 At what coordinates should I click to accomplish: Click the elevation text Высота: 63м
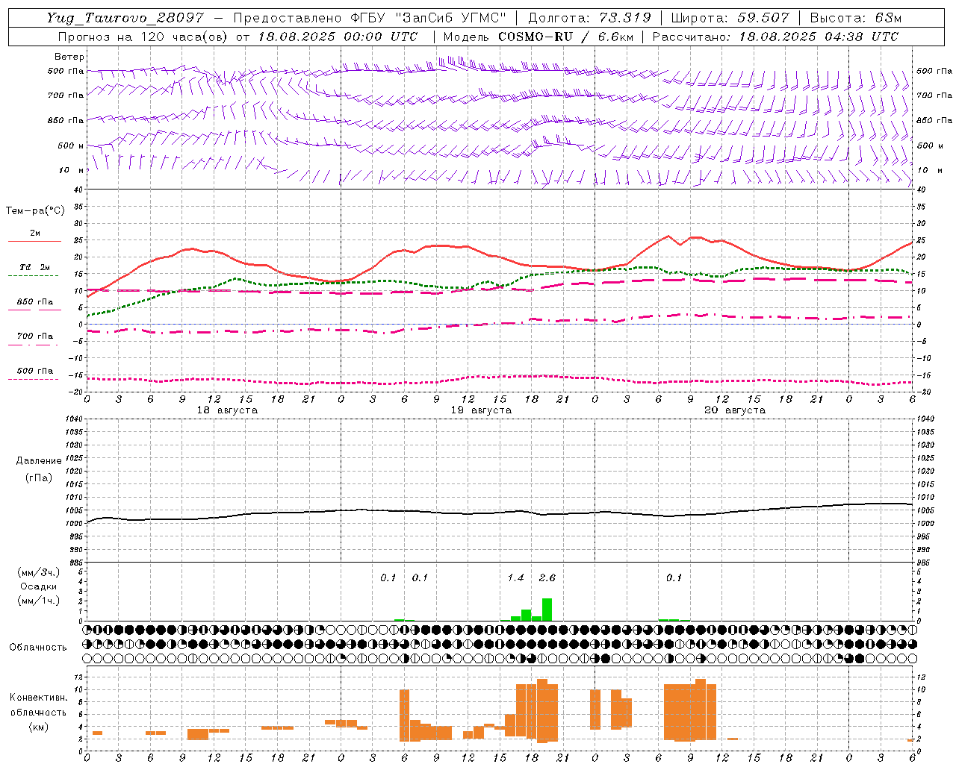856,18
